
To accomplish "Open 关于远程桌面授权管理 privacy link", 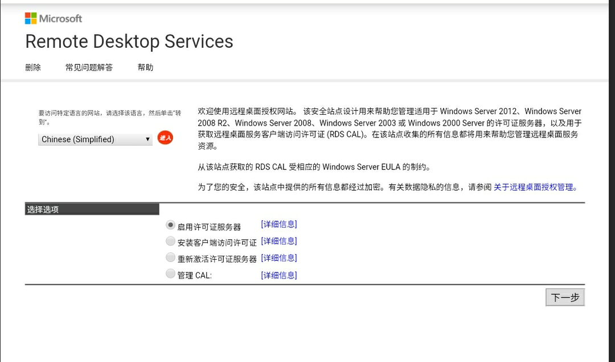I will (535, 187).
